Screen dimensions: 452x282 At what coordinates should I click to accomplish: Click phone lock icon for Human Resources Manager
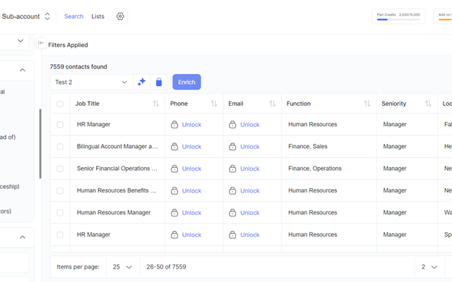click(x=174, y=213)
